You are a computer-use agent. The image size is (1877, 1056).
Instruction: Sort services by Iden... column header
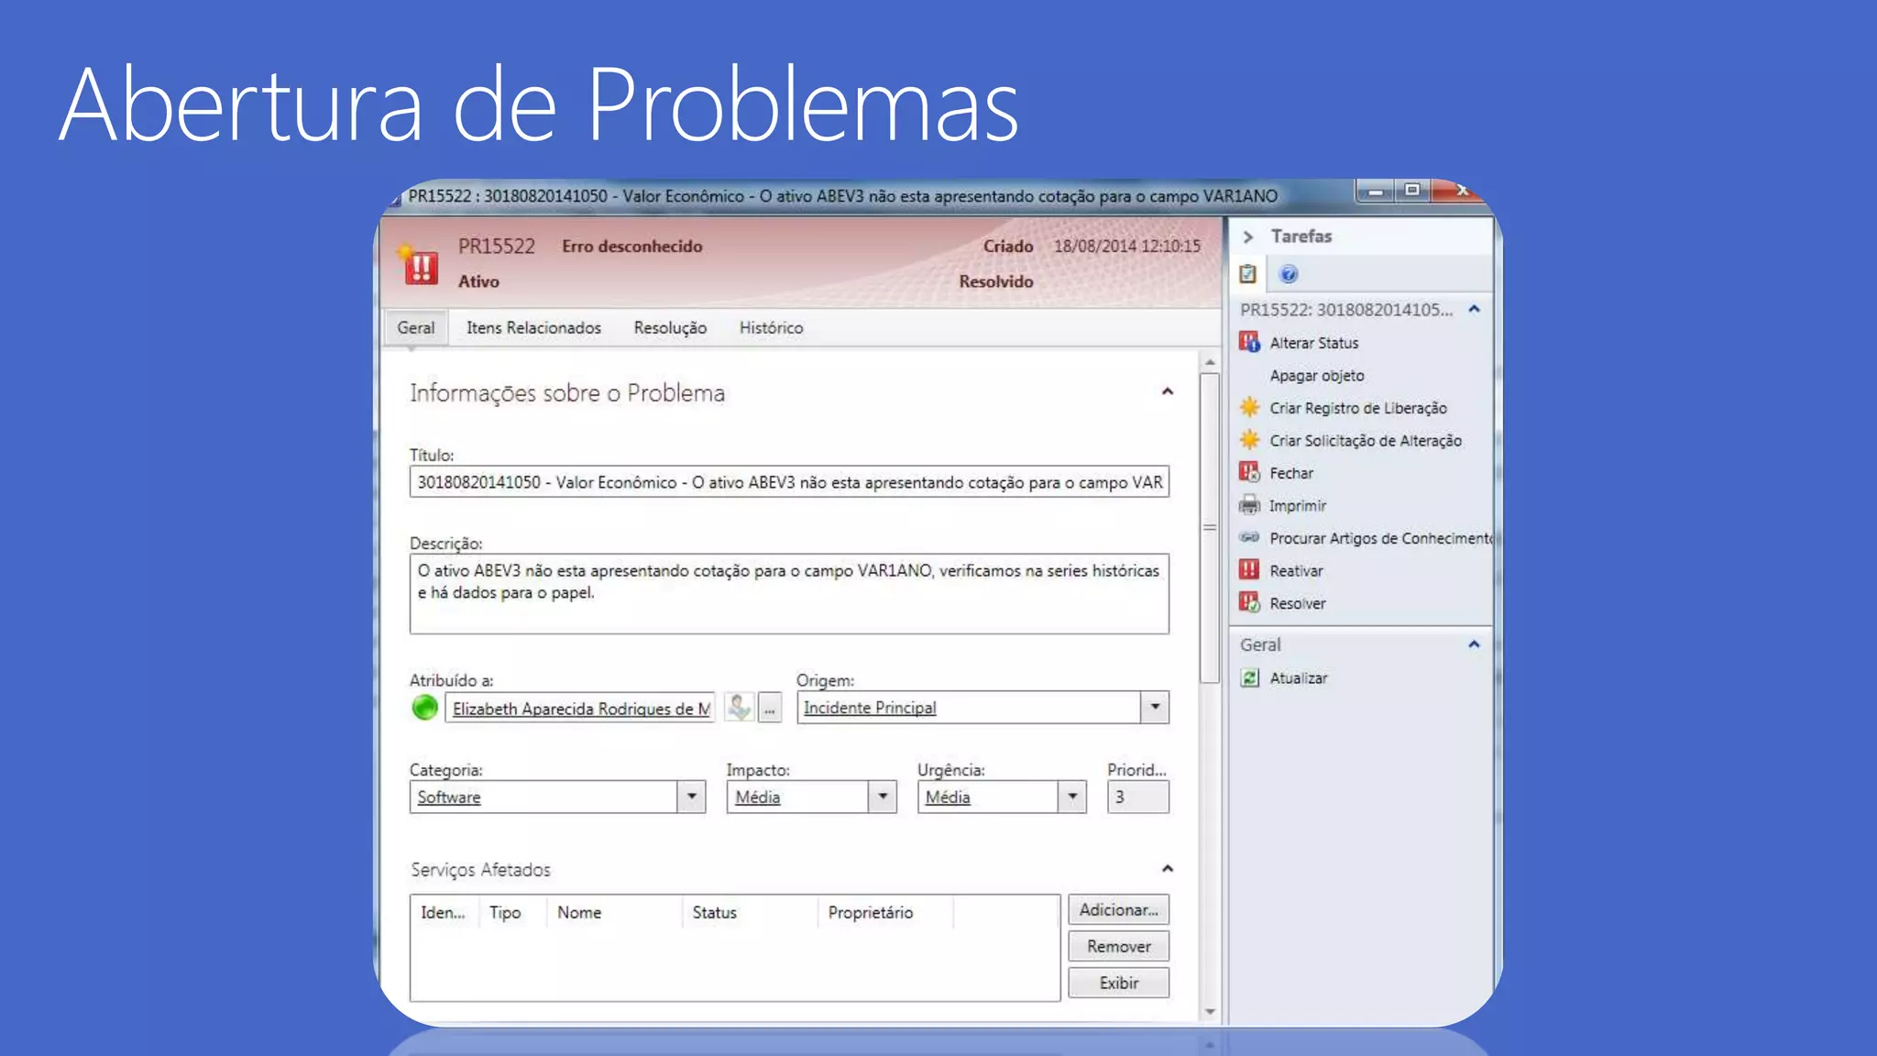pyautogui.click(x=445, y=912)
